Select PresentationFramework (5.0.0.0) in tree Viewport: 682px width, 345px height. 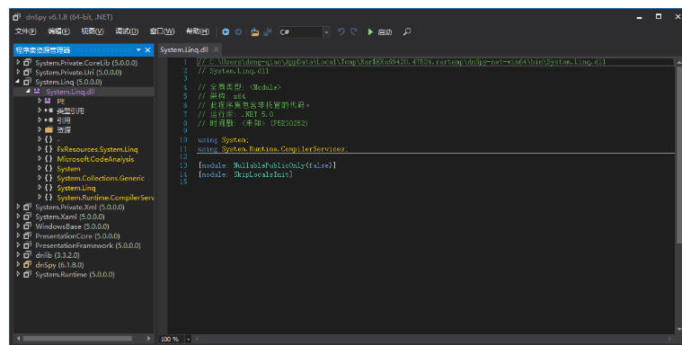pos(88,245)
